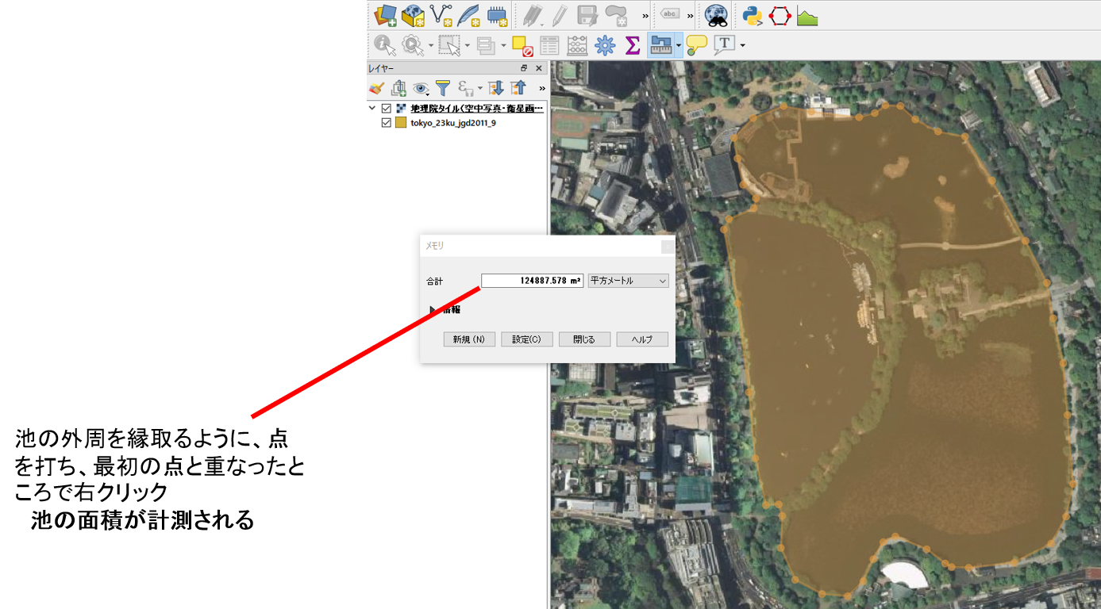The height and width of the screenshot is (609, 1101).
Task: Open Manage Map Themes eye dropdown
Action: [421, 88]
